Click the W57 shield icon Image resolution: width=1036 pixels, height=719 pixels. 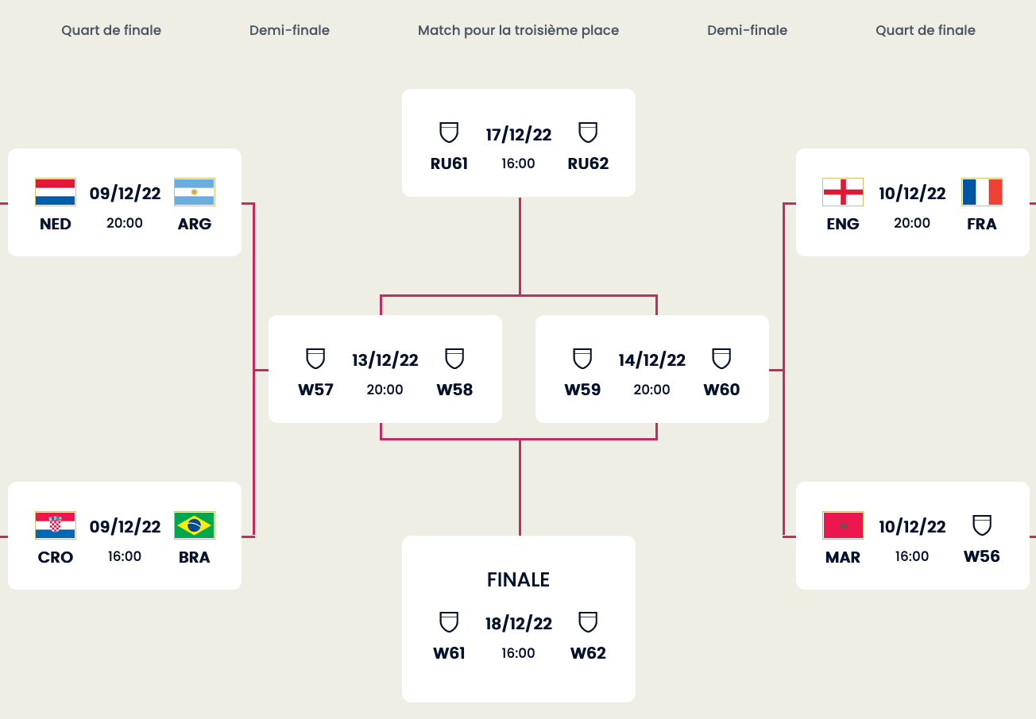[x=315, y=359]
